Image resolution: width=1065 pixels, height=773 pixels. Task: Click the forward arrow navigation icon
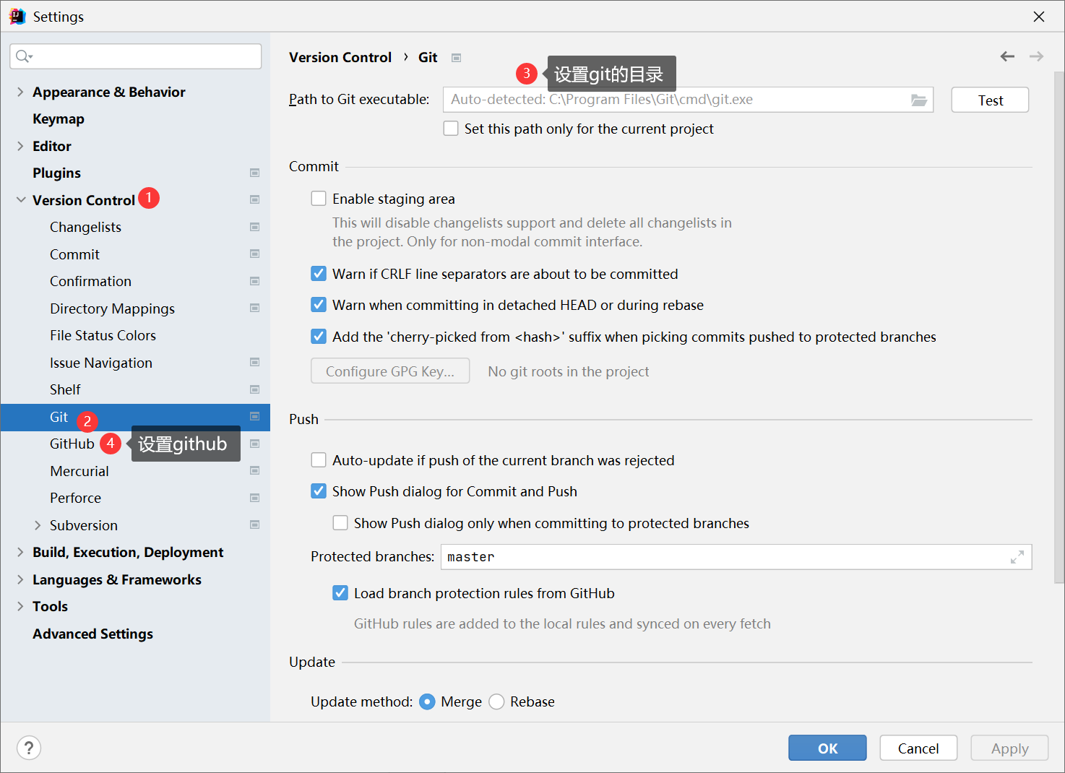coord(1036,56)
